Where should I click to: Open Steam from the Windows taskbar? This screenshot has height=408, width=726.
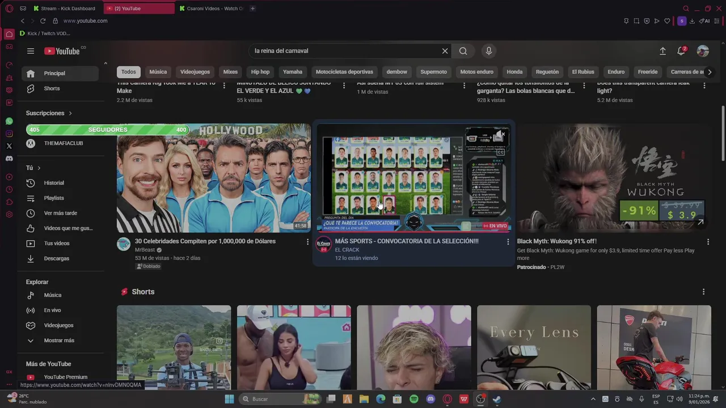point(497,399)
